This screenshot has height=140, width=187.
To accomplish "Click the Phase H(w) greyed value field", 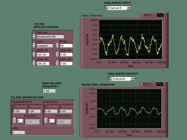I will pyautogui.click(x=64, y=122).
